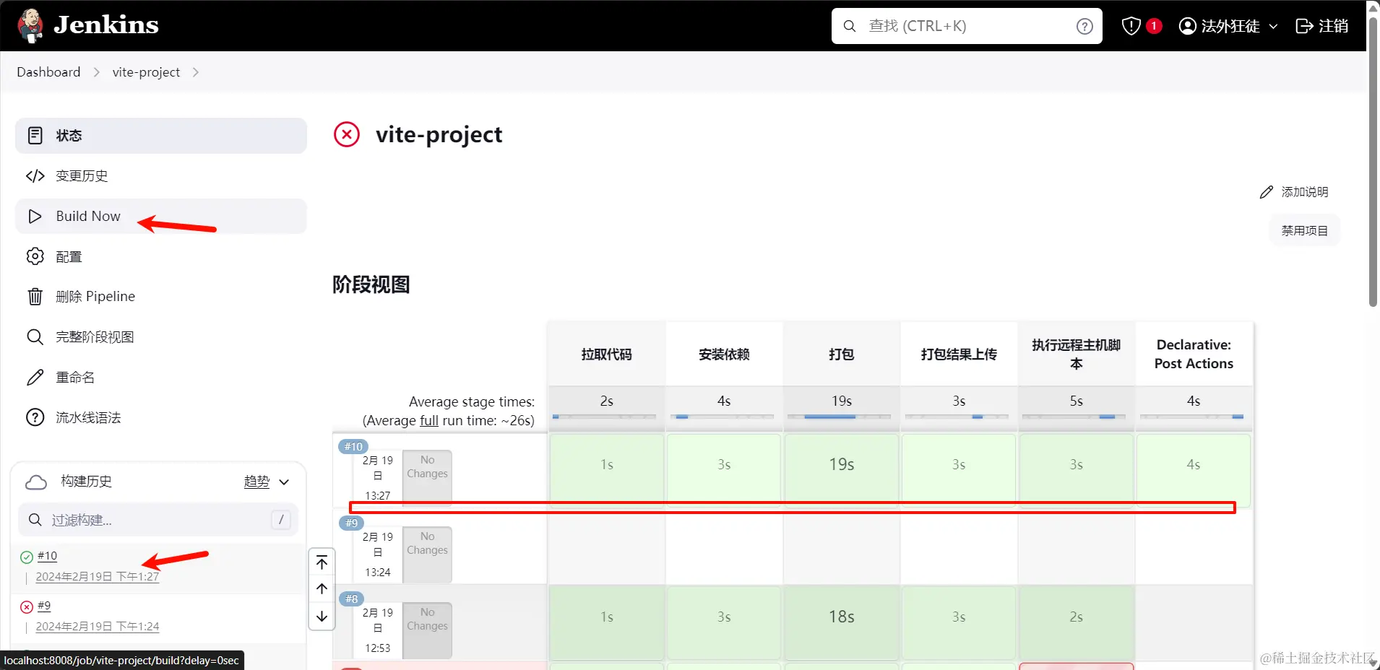Open the vite-project breadcrumb chevron
Viewport: 1380px width, 670px height.
[x=195, y=72]
